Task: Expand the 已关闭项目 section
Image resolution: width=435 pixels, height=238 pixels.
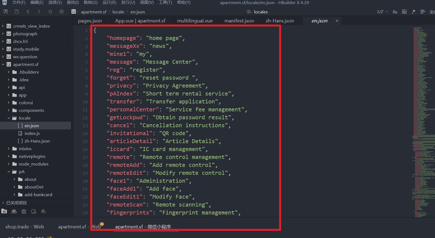Action: (3, 203)
